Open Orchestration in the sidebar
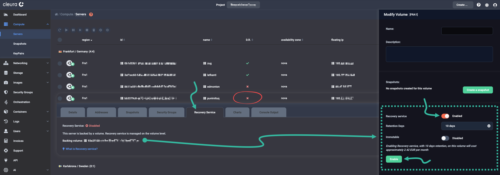Image resolution: width=500 pixels, height=175 pixels. point(22,102)
